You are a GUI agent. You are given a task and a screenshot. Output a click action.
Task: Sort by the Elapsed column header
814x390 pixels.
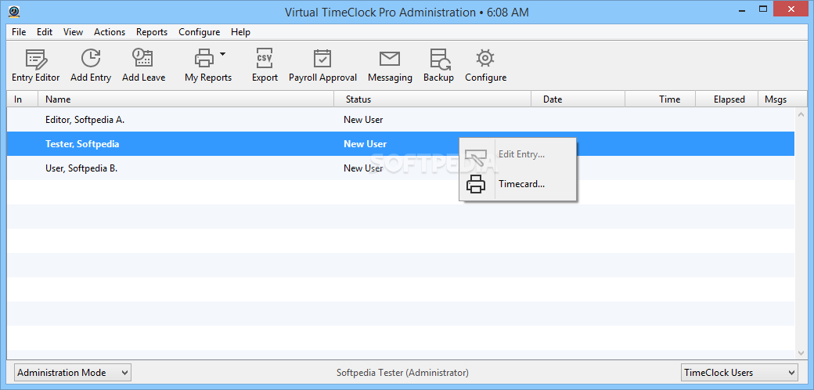[727, 99]
